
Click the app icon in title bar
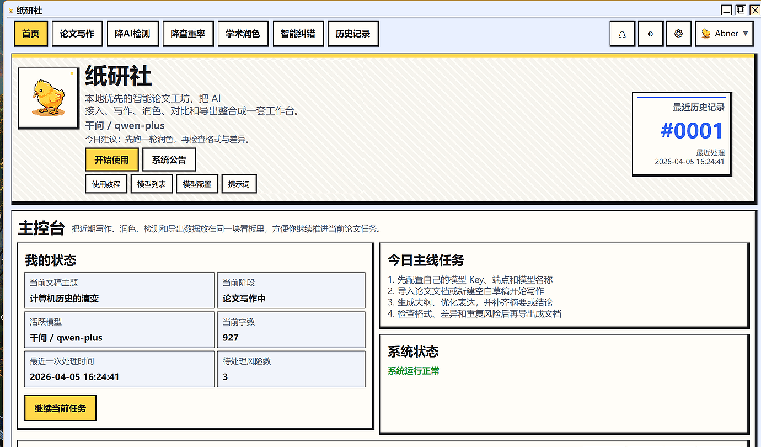tap(10, 10)
